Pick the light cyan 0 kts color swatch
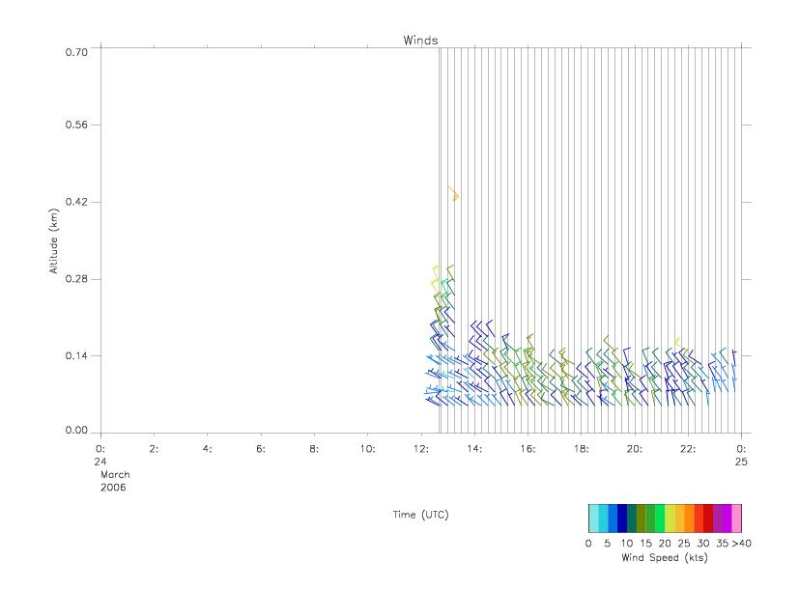799x590 pixels. click(x=593, y=519)
